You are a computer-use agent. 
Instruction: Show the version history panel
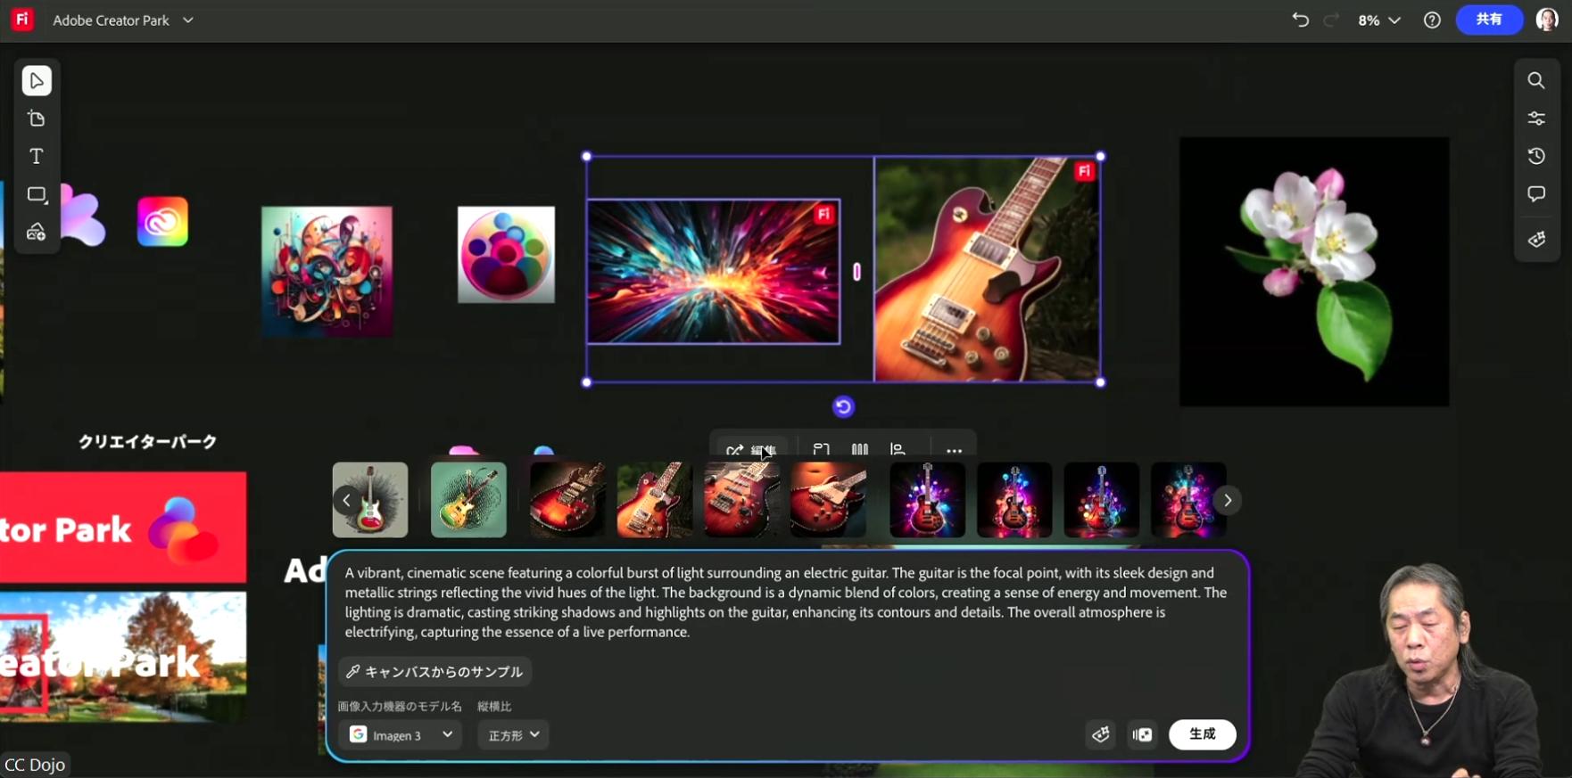point(1536,157)
